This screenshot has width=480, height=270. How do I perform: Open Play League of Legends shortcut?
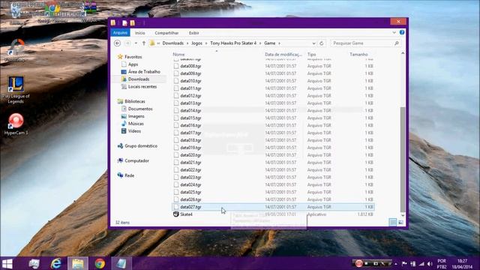pyautogui.click(x=16, y=90)
